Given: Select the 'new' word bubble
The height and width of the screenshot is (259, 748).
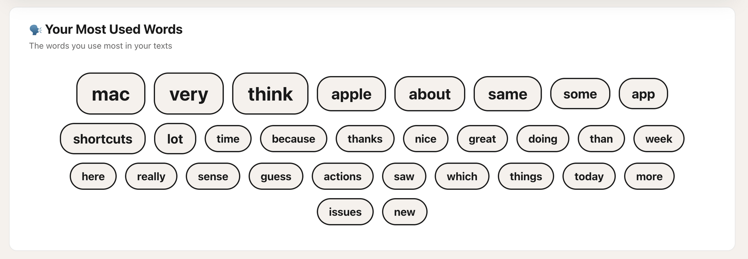Looking at the screenshot, I should (404, 212).
